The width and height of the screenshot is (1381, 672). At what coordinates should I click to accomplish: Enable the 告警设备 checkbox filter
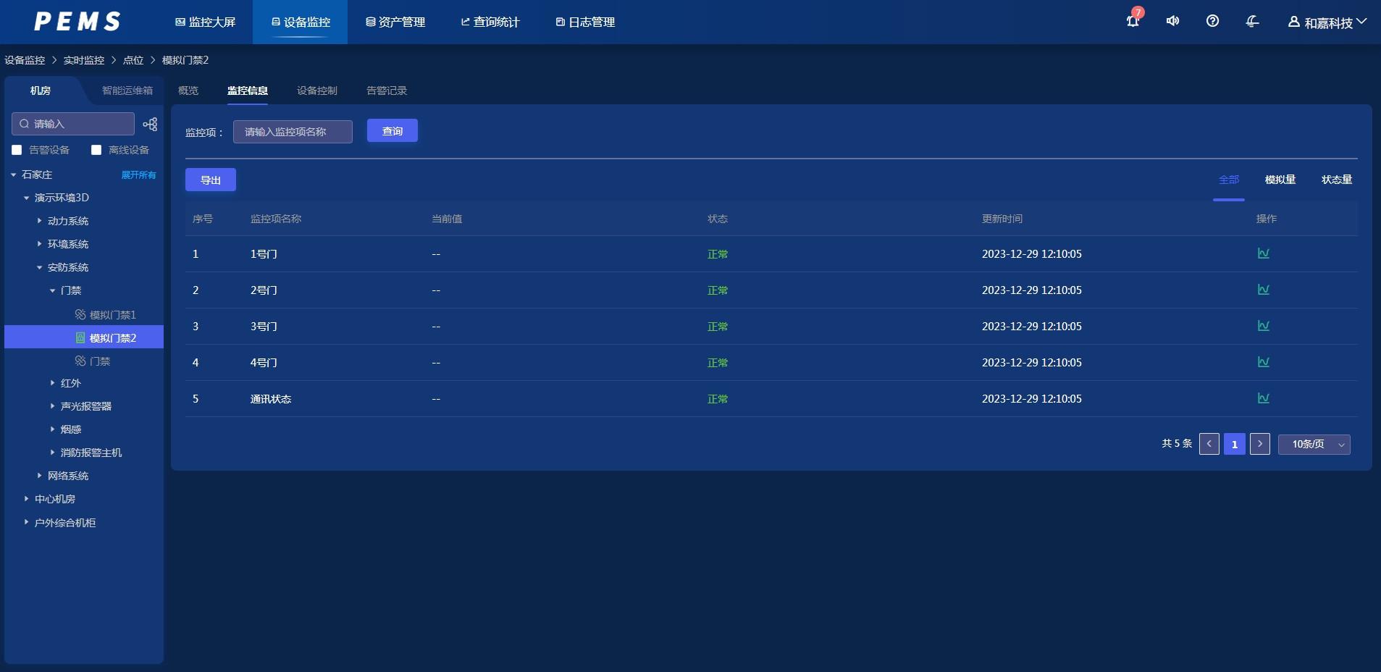(x=17, y=150)
